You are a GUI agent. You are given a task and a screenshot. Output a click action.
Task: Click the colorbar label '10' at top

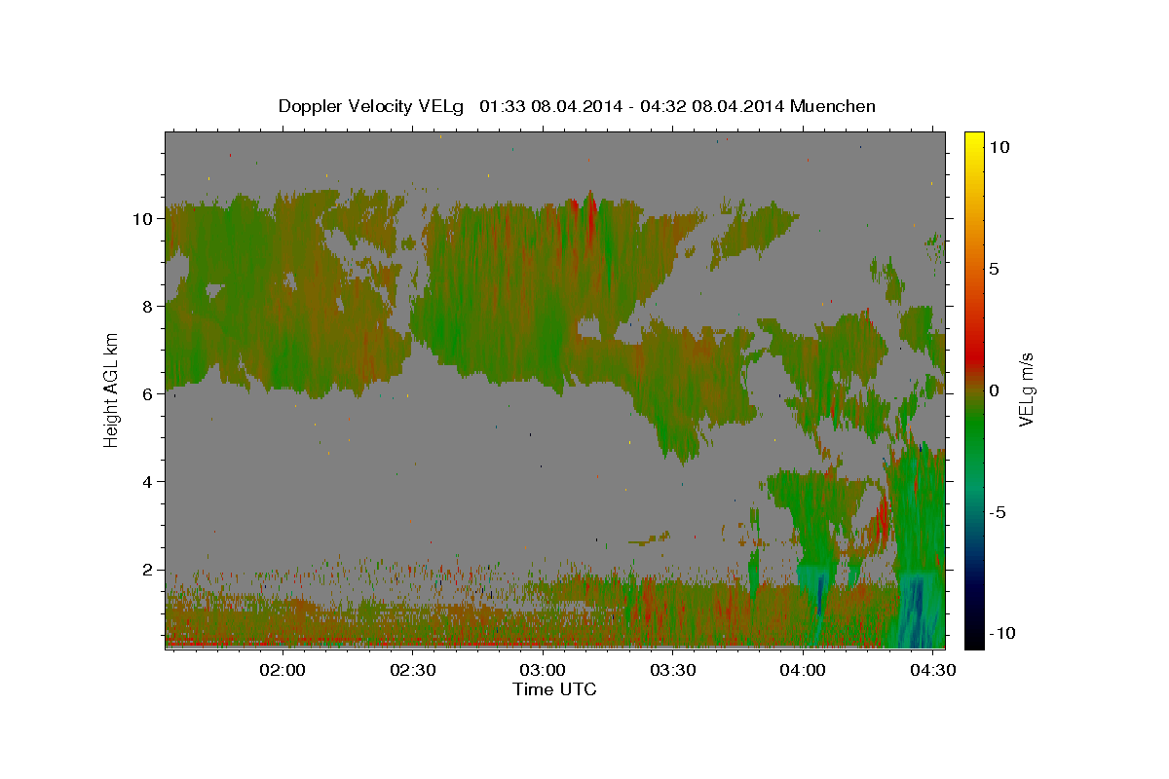pos(999,147)
